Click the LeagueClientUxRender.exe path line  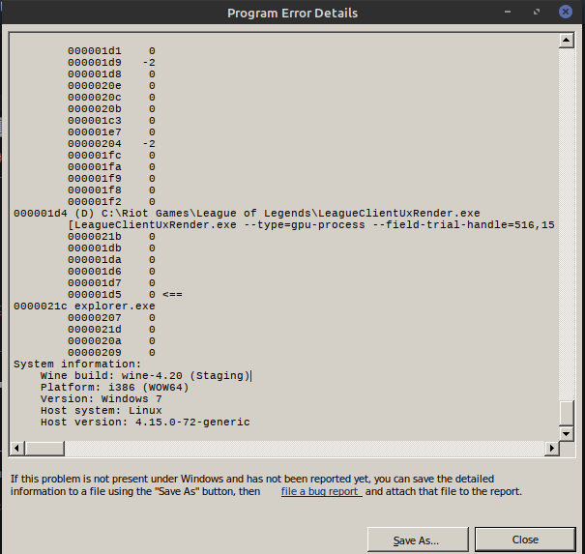[247, 214]
